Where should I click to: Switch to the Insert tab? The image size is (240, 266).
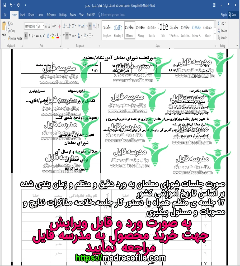pos(22,15)
